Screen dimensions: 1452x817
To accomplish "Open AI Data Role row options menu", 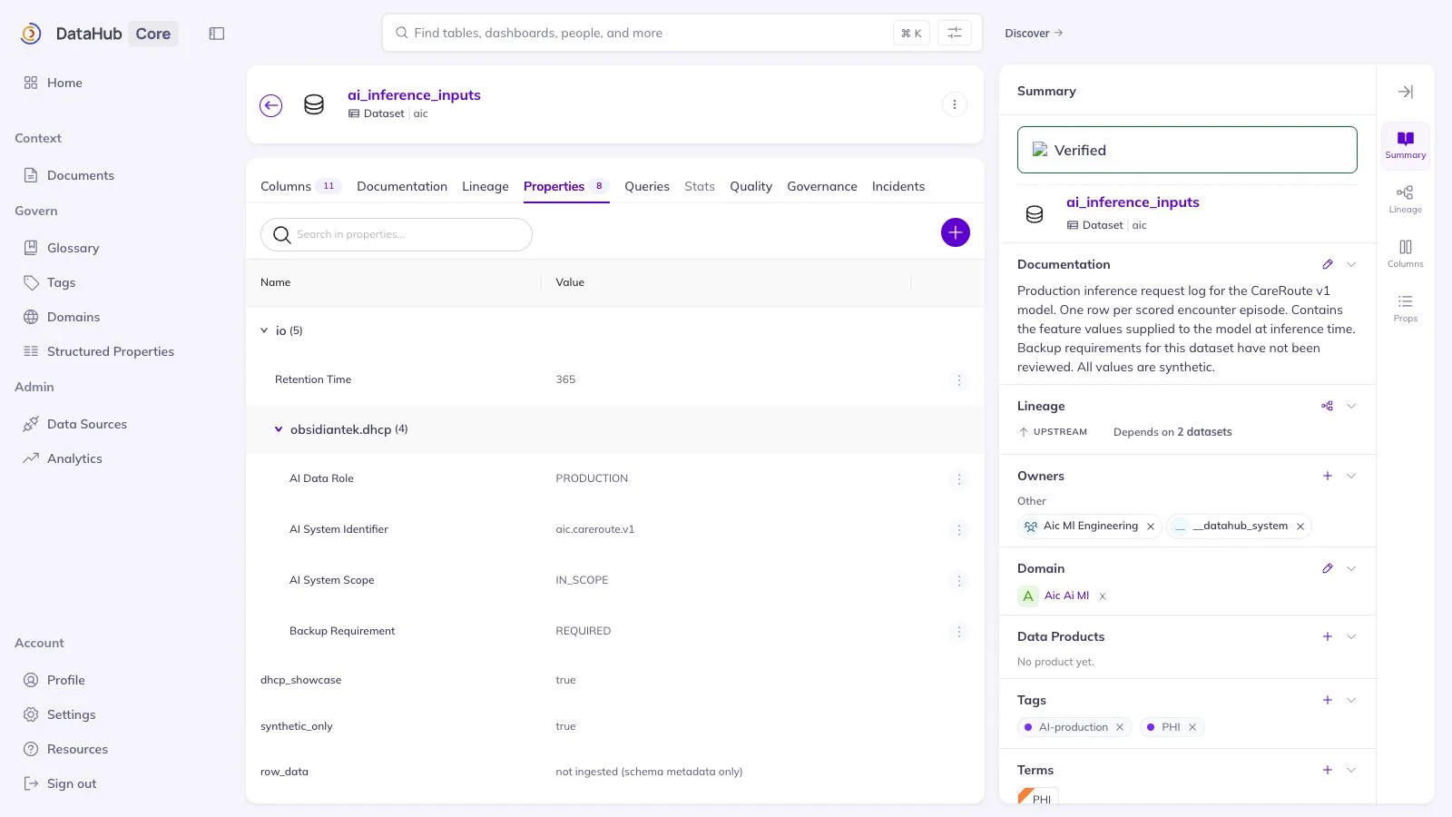I will point(958,479).
